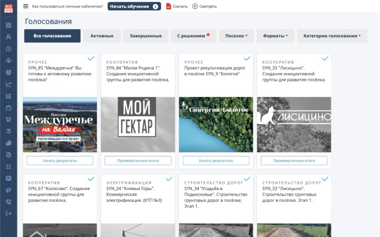The image size is (380, 237).
Task: Click the cloud download icon in sidebar
Action: coord(9,61)
